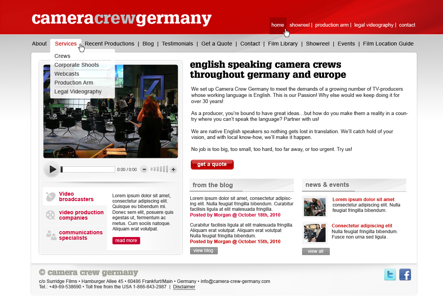
Task: Select the video production companies tab
Action: coord(75,215)
